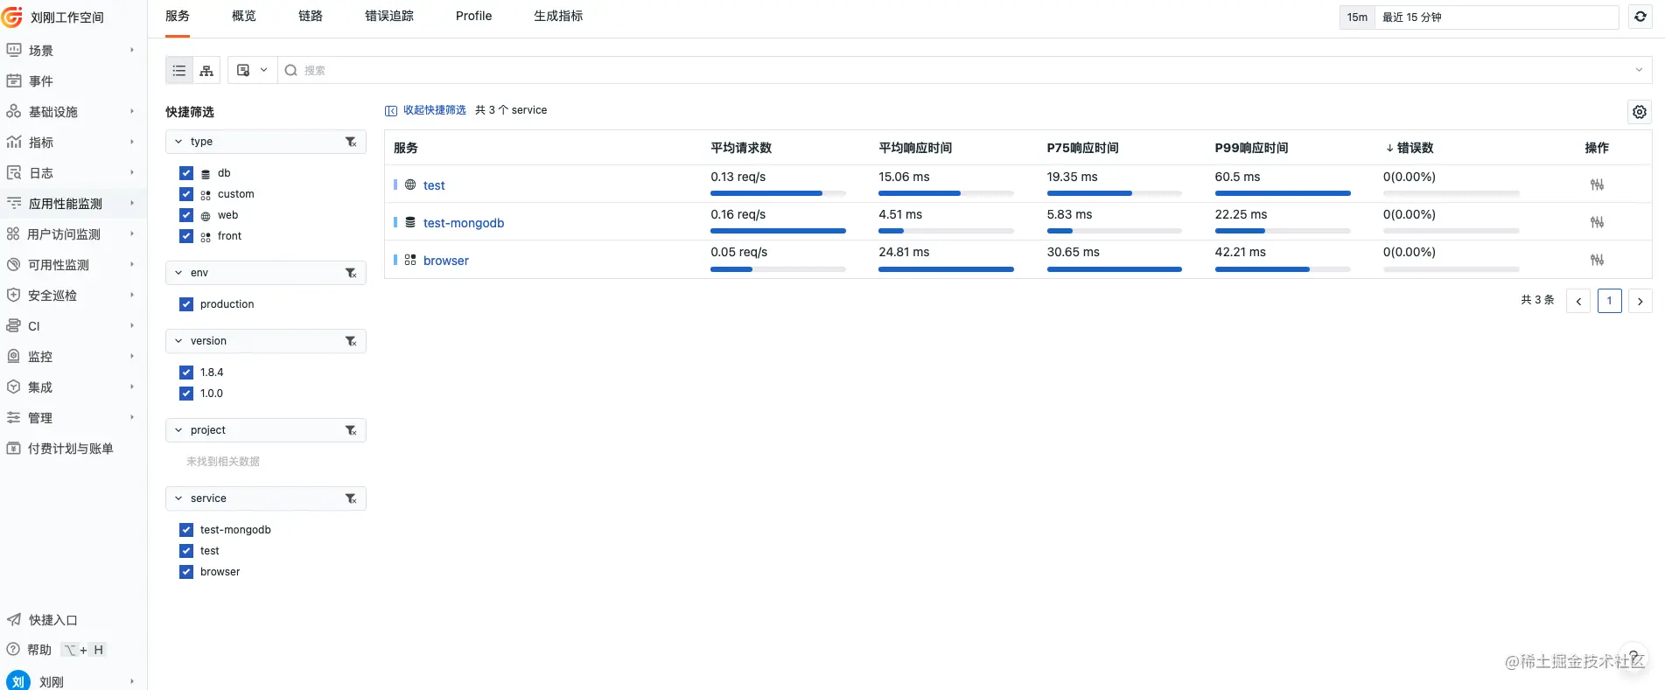Open the test-mongodb service link
This screenshot has width=1665, height=690.
pos(464,223)
